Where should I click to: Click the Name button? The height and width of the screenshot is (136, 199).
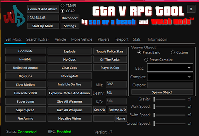click(121, 119)
